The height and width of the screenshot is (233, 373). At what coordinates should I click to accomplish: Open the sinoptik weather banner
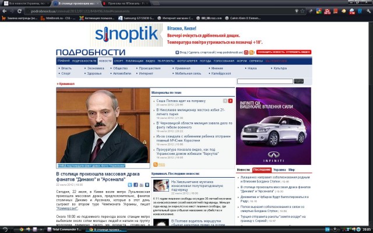click(x=176, y=35)
